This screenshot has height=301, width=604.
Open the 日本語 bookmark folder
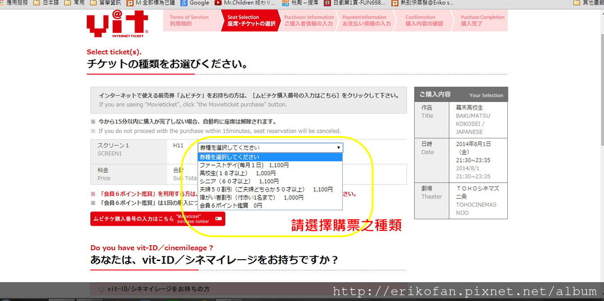point(45,3)
